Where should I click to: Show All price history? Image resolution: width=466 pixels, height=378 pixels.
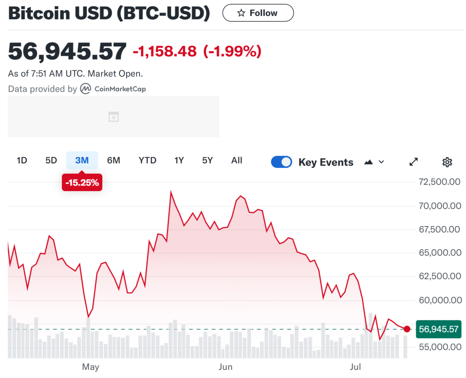pyautogui.click(x=237, y=160)
